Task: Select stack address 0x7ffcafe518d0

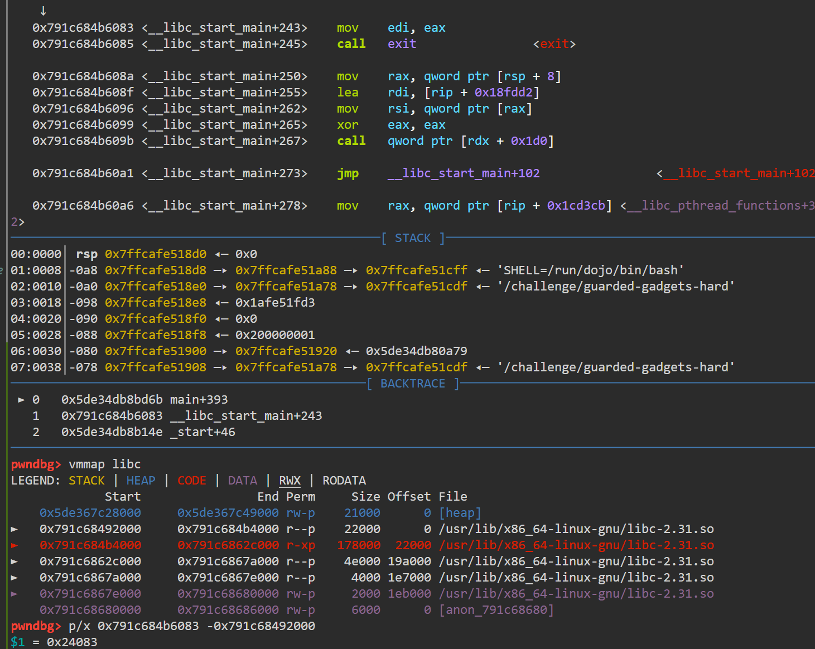Action: coord(156,254)
